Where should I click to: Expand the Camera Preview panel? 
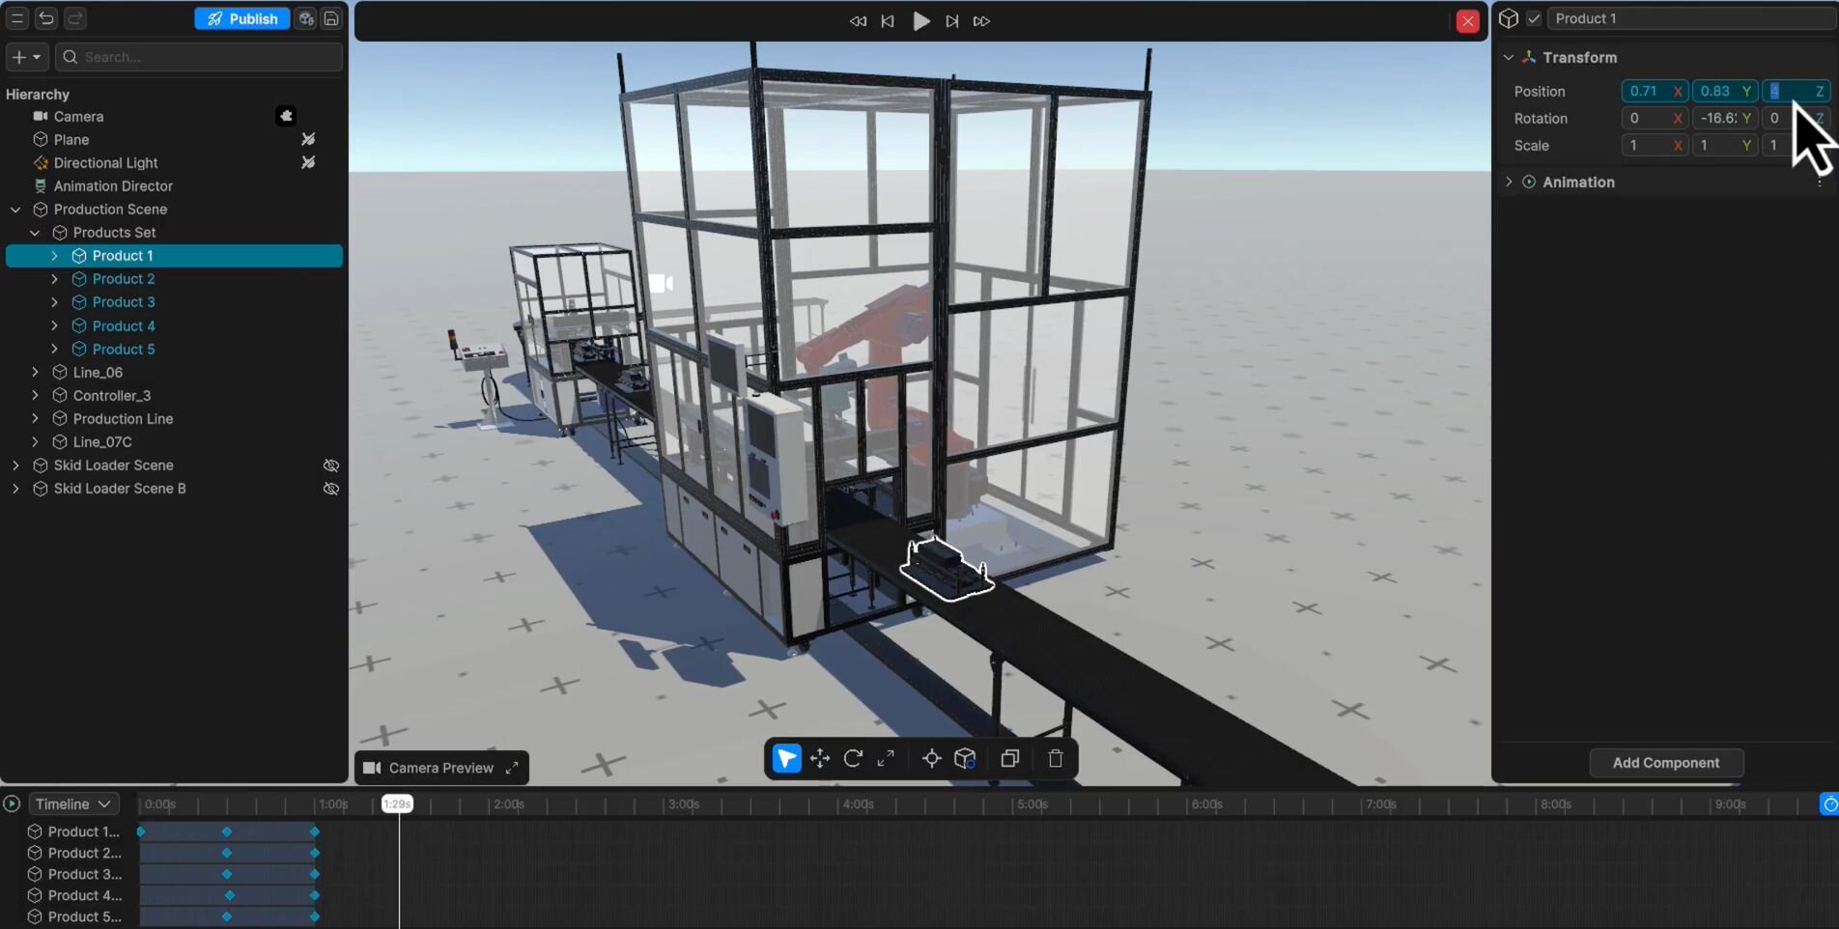point(512,768)
